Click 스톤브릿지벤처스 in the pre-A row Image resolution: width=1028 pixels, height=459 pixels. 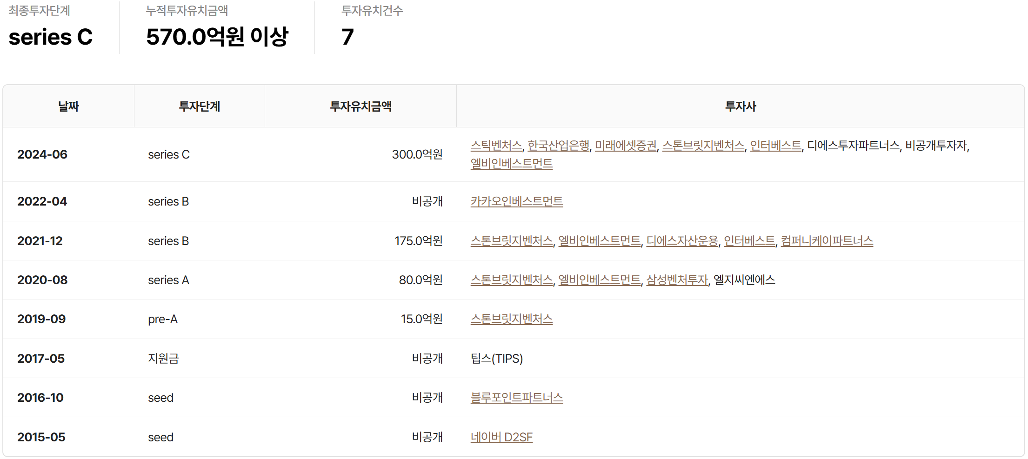pyautogui.click(x=511, y=319)
